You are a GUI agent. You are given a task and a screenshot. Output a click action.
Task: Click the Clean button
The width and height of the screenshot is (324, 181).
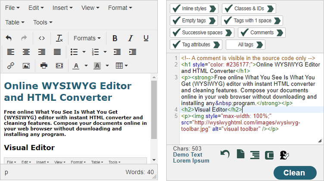[295, 173]
